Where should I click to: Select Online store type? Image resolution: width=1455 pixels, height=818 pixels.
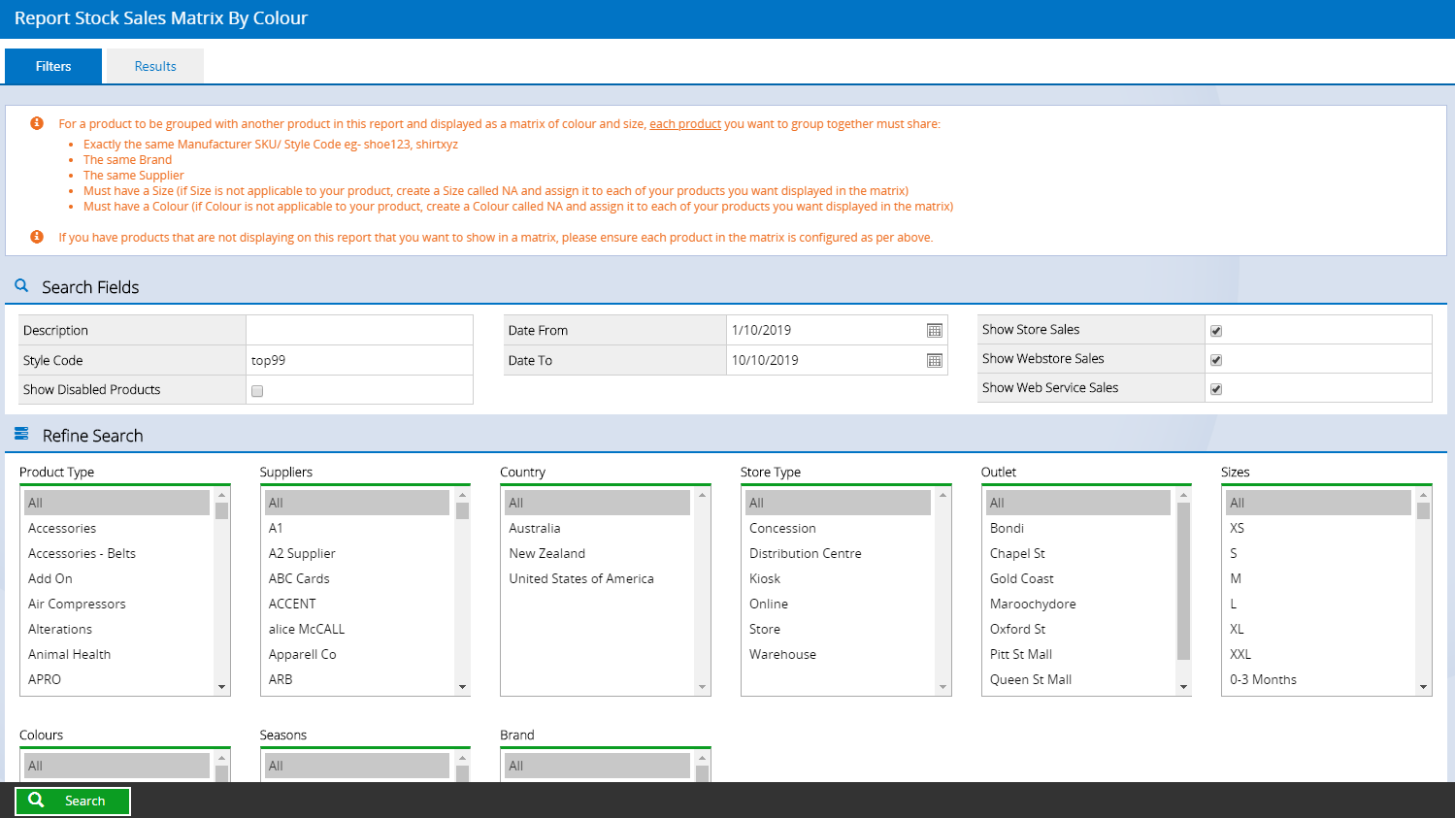coord(838,604)
